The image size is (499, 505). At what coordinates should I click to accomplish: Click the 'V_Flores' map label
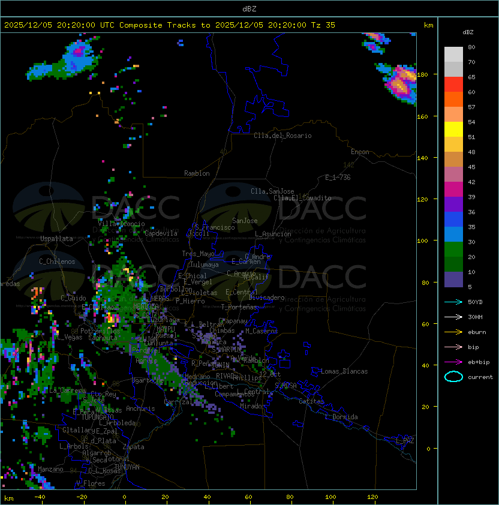click(91, 483)
